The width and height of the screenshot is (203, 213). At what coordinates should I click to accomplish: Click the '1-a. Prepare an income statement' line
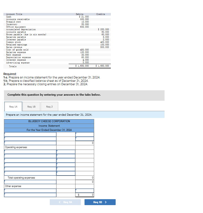52,77
